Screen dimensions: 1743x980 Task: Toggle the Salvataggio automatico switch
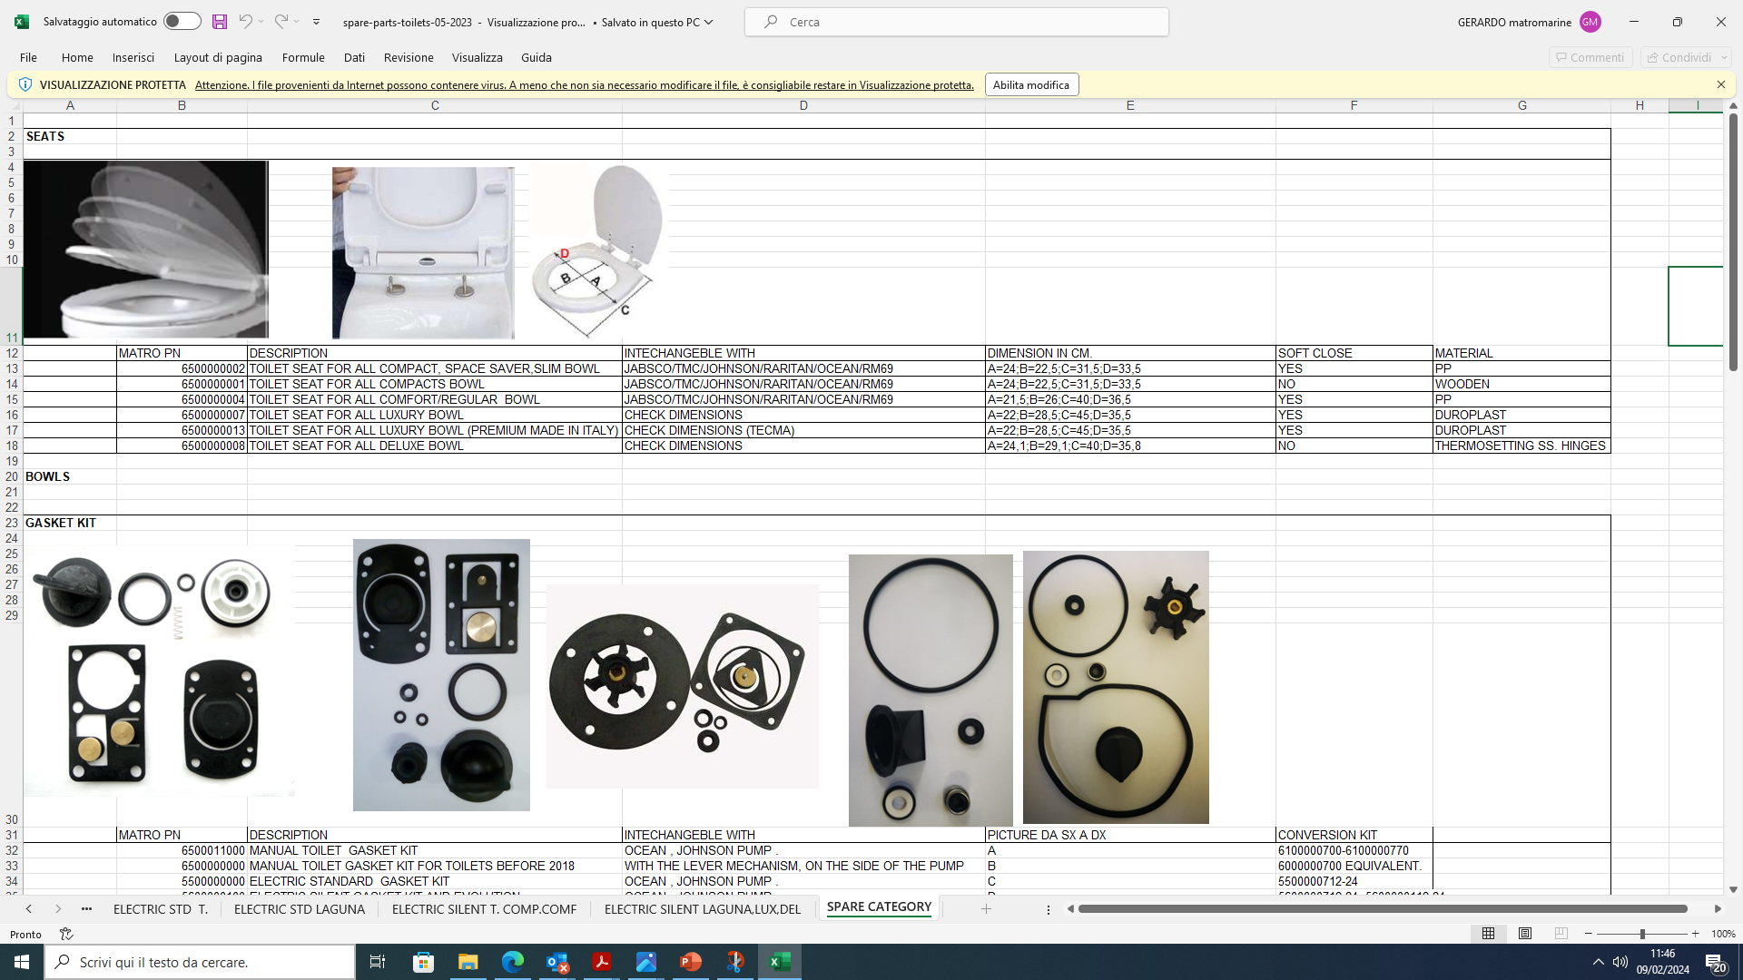point(182,22)
